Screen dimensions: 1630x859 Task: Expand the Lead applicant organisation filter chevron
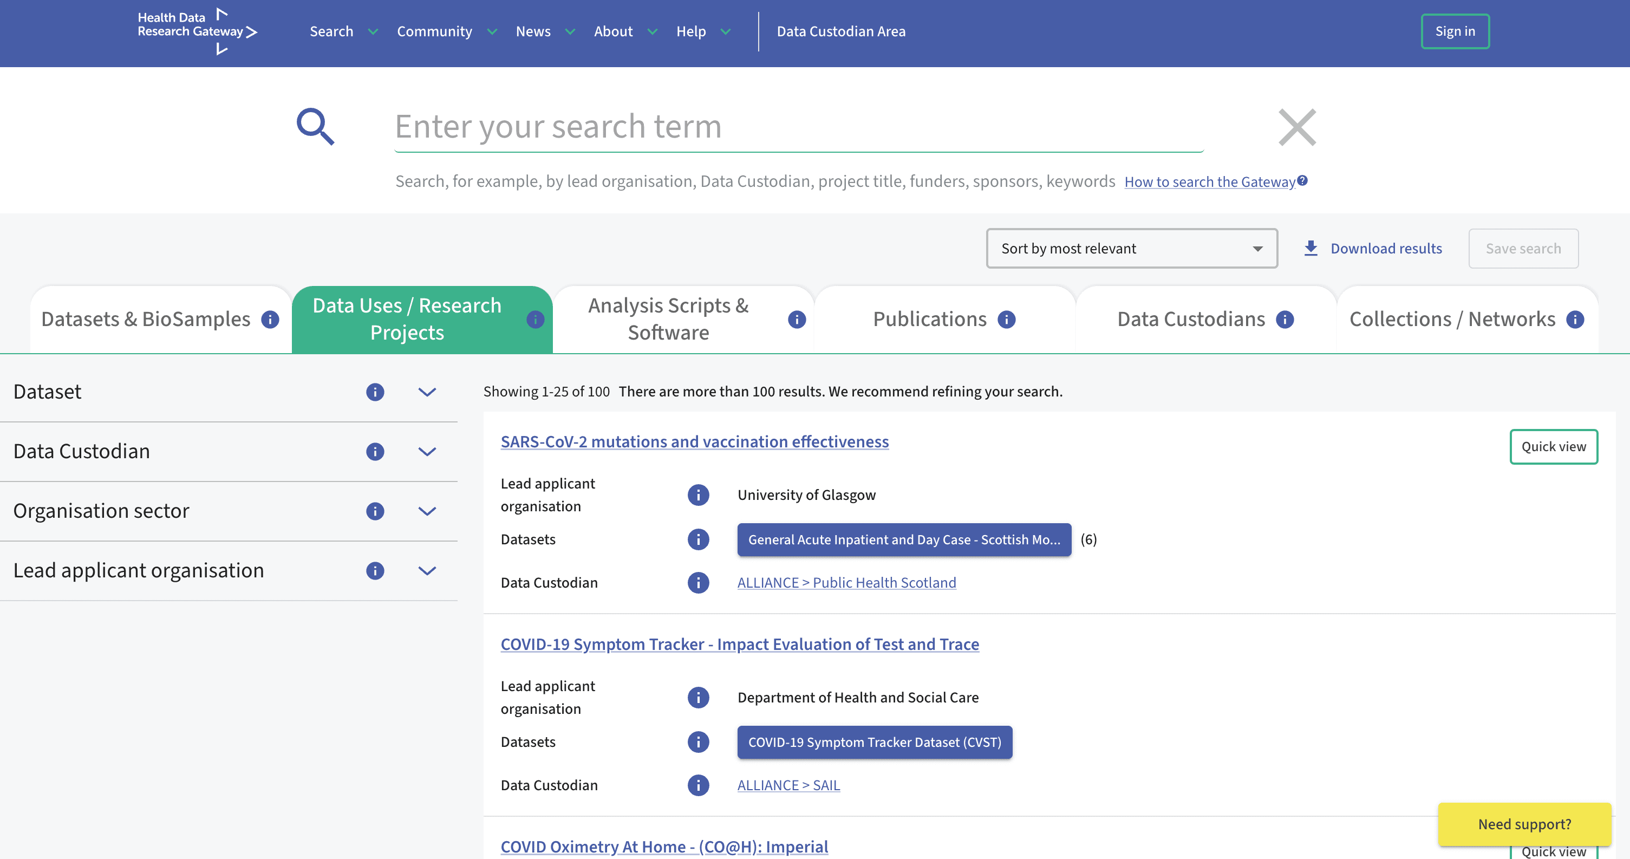(x=427, y=570)
